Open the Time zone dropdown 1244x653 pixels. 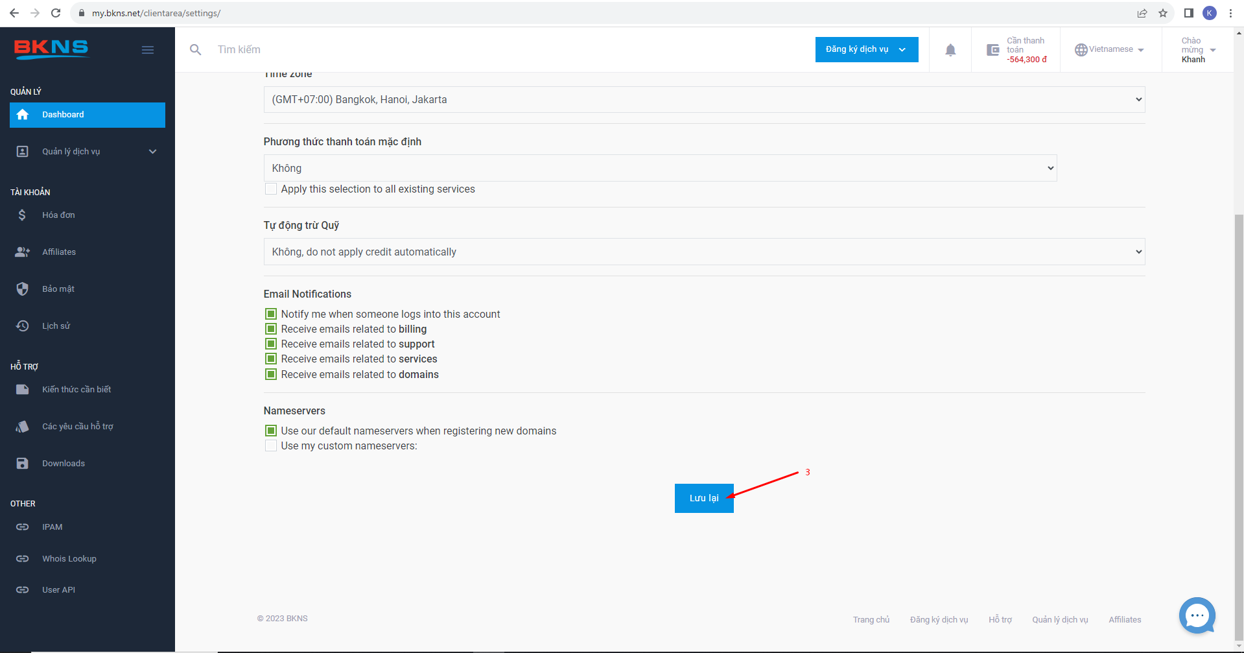pyautogui.click(x=704, y=100)
